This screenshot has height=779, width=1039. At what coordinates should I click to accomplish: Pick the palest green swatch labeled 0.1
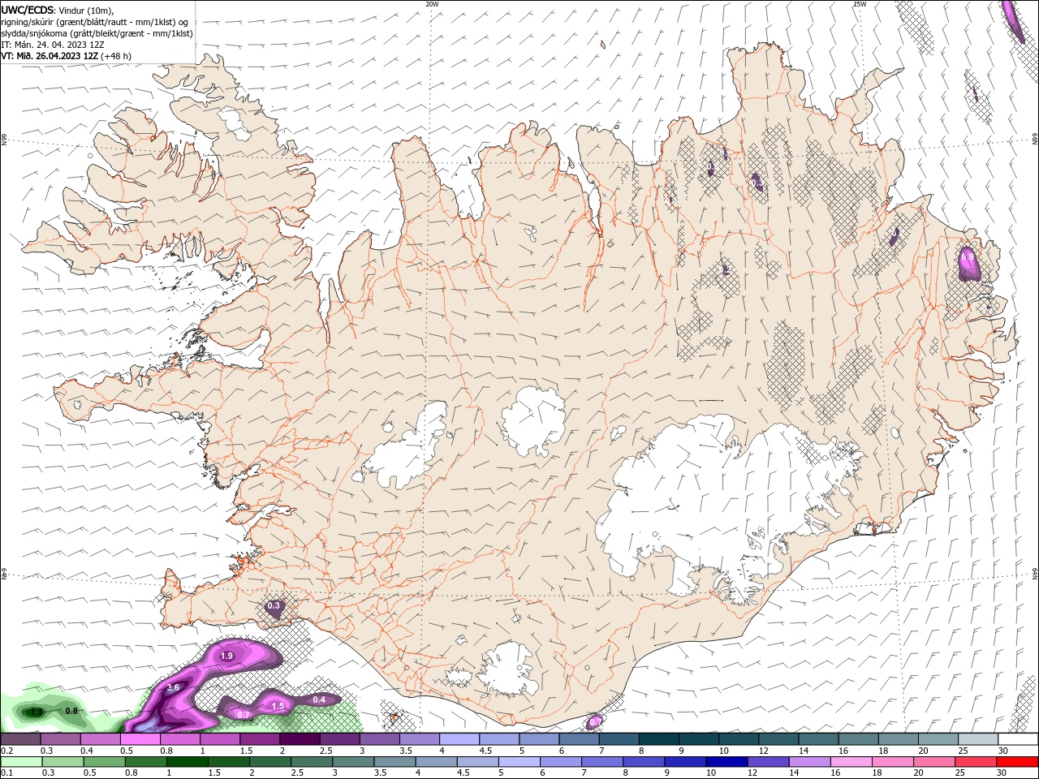(x=20, y=762)
